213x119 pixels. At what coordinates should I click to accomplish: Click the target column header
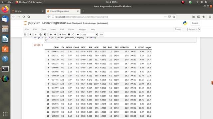[148, 47]
